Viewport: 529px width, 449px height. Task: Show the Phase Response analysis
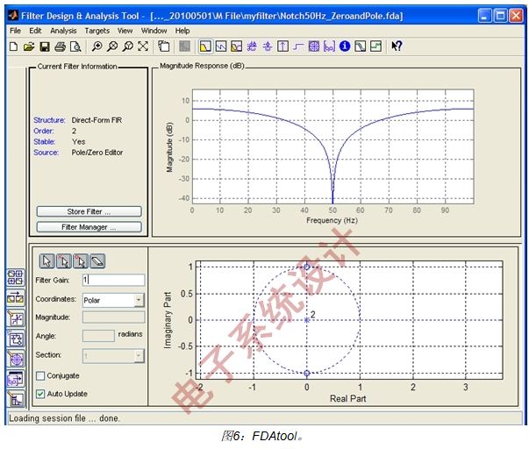(x=221, y=46)
